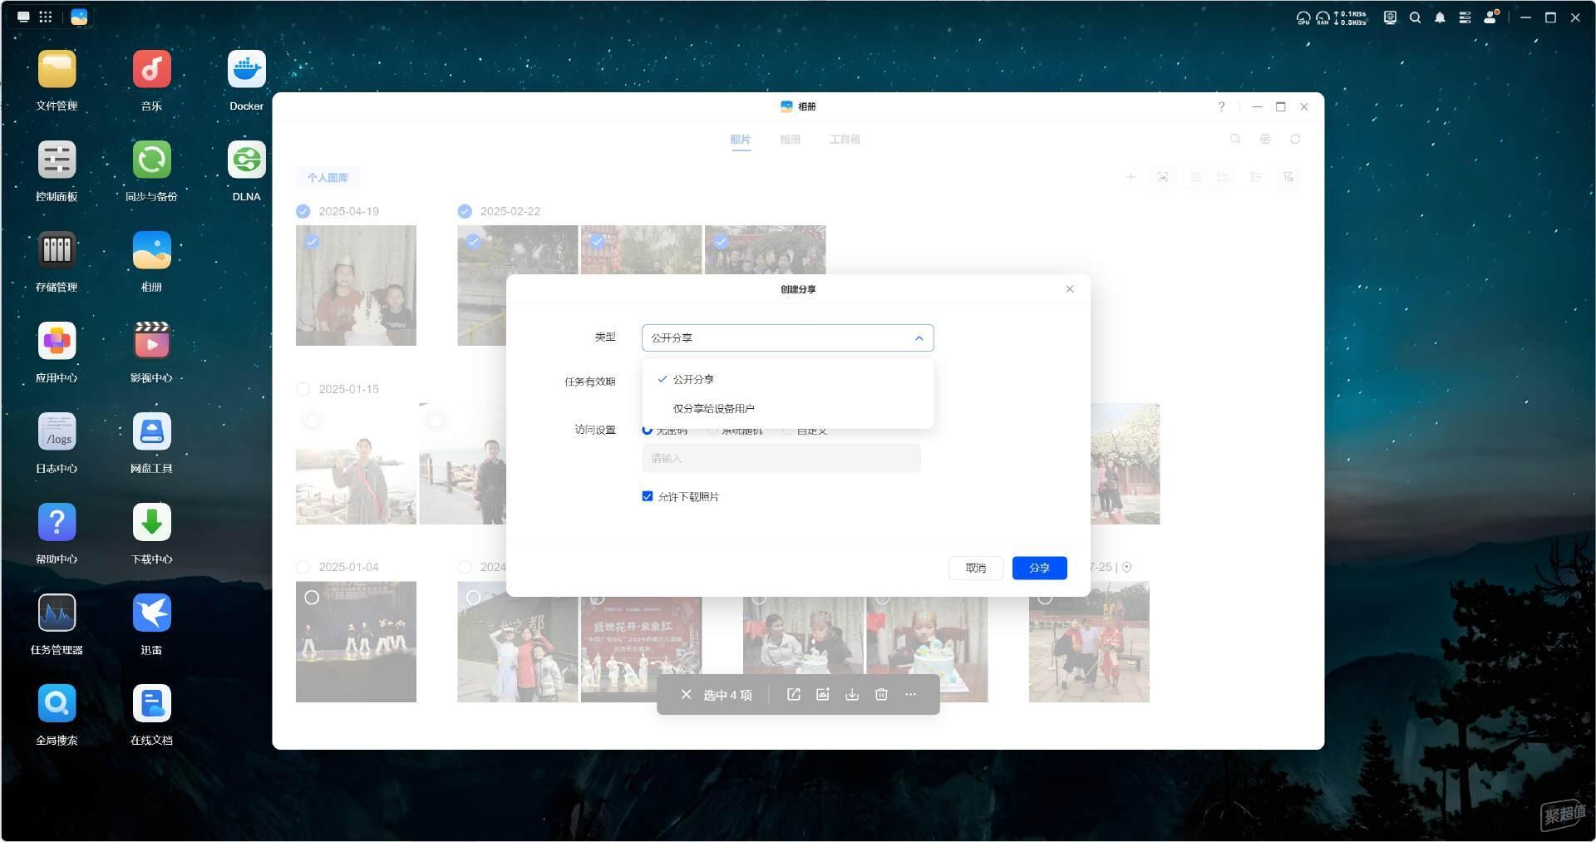The height and width of the screenshot is (842, 1596).
Task: Open the 音乐 app icon
Action: click(x=151, y=69)
